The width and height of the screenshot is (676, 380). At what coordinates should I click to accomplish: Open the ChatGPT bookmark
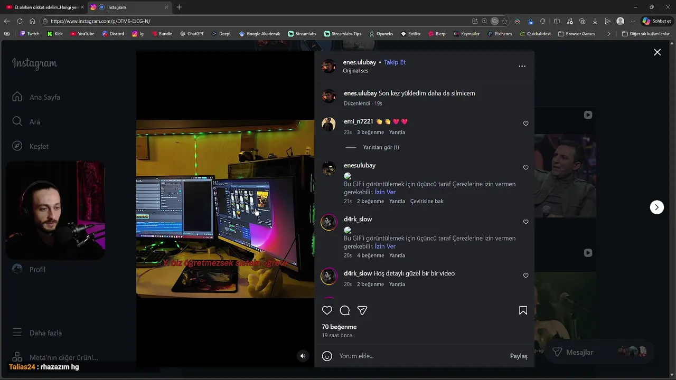[191, 34]
